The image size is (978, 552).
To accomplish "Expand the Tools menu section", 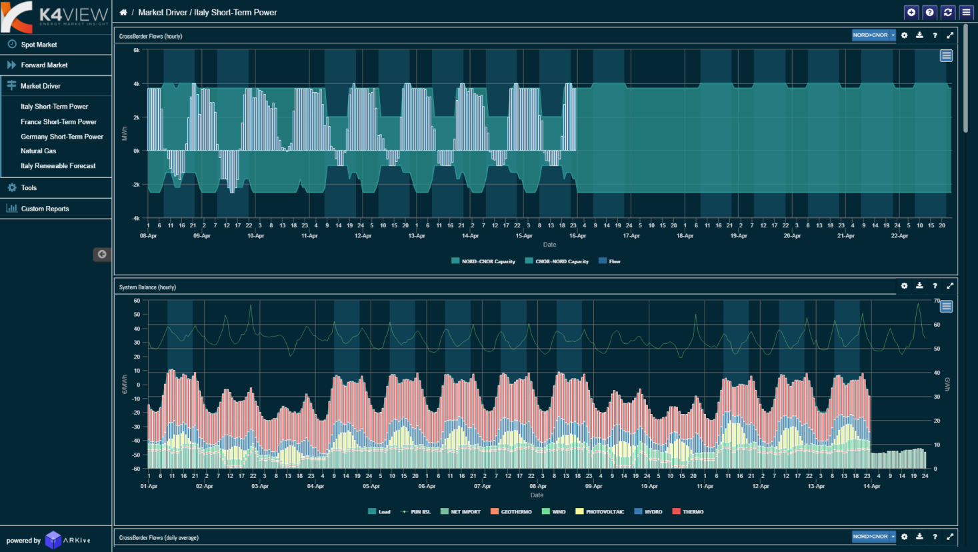I will [56, 188].
